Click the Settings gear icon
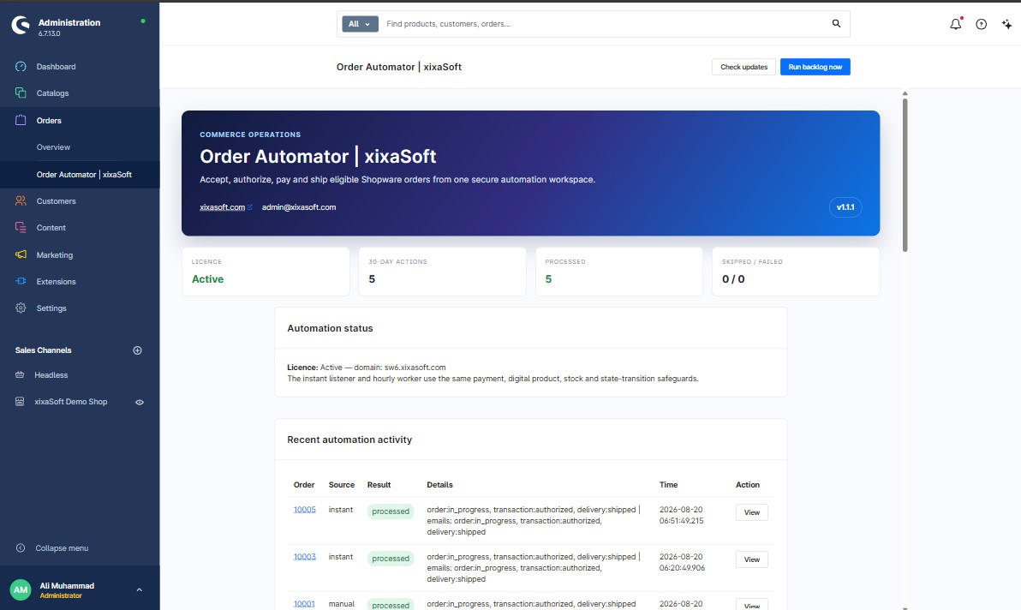This screenshot has height=610, width=1021. tap(21, 308)
